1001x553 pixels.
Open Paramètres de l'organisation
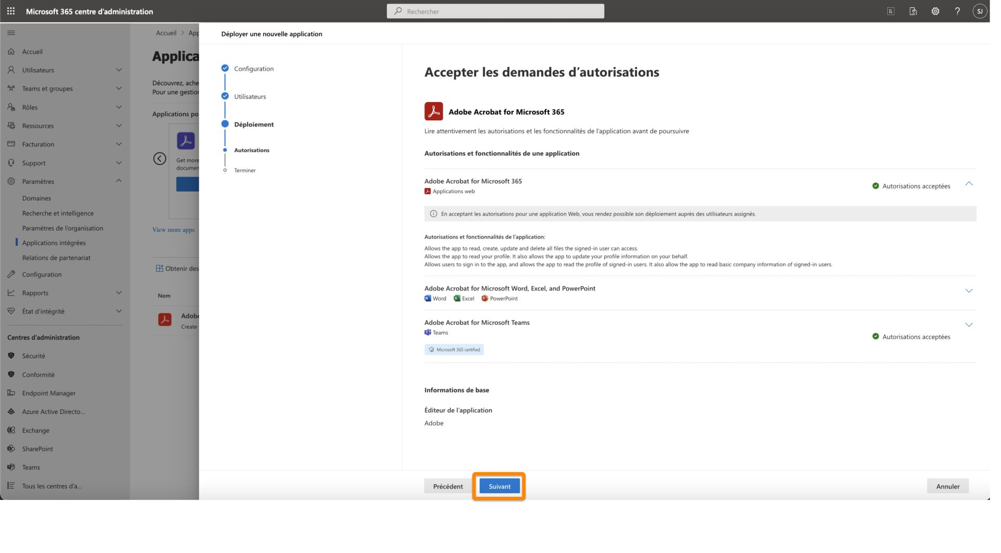(63, 228)
